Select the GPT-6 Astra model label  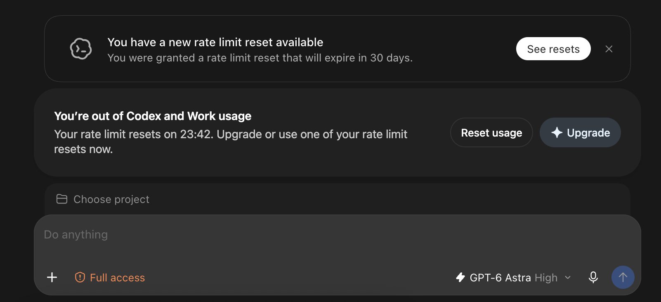pyautogui.click(x=500, y=278)
